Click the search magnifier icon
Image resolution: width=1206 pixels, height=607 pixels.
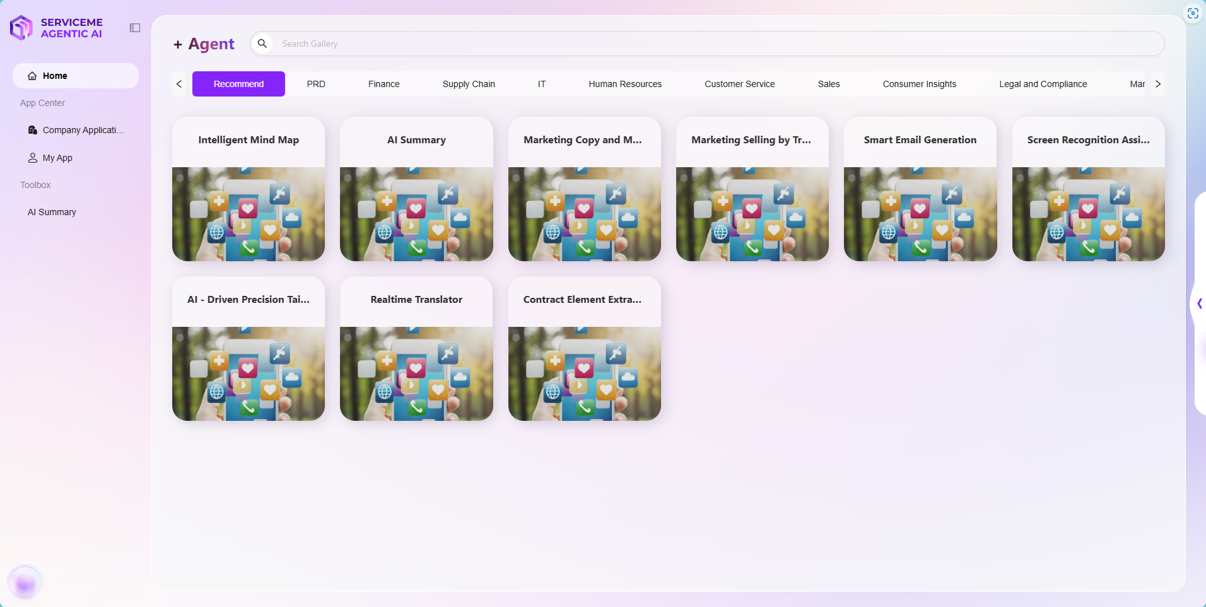262,44
